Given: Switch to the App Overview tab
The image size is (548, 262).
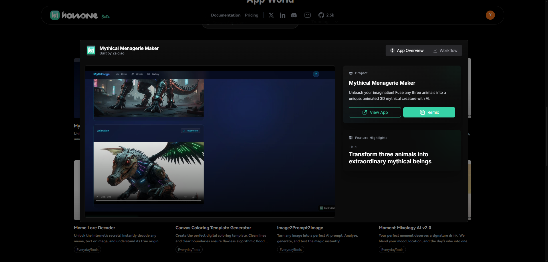Looking at the screenshot, I should click(x=407, y=50).
